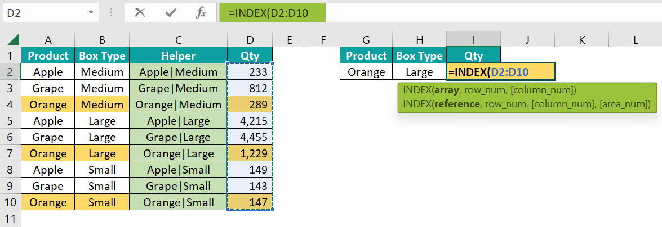Select column G header

(366, 40)
